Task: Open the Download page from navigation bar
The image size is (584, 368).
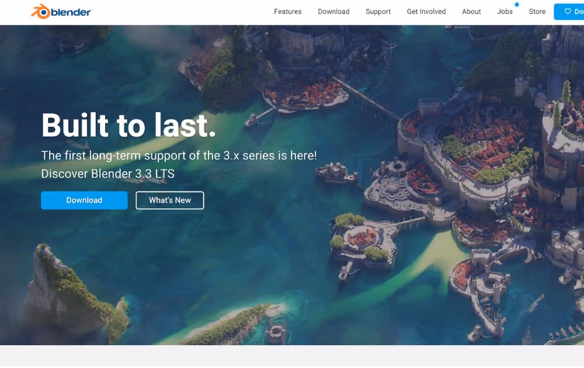Action: pyautogui.click(x=333, y=12)
